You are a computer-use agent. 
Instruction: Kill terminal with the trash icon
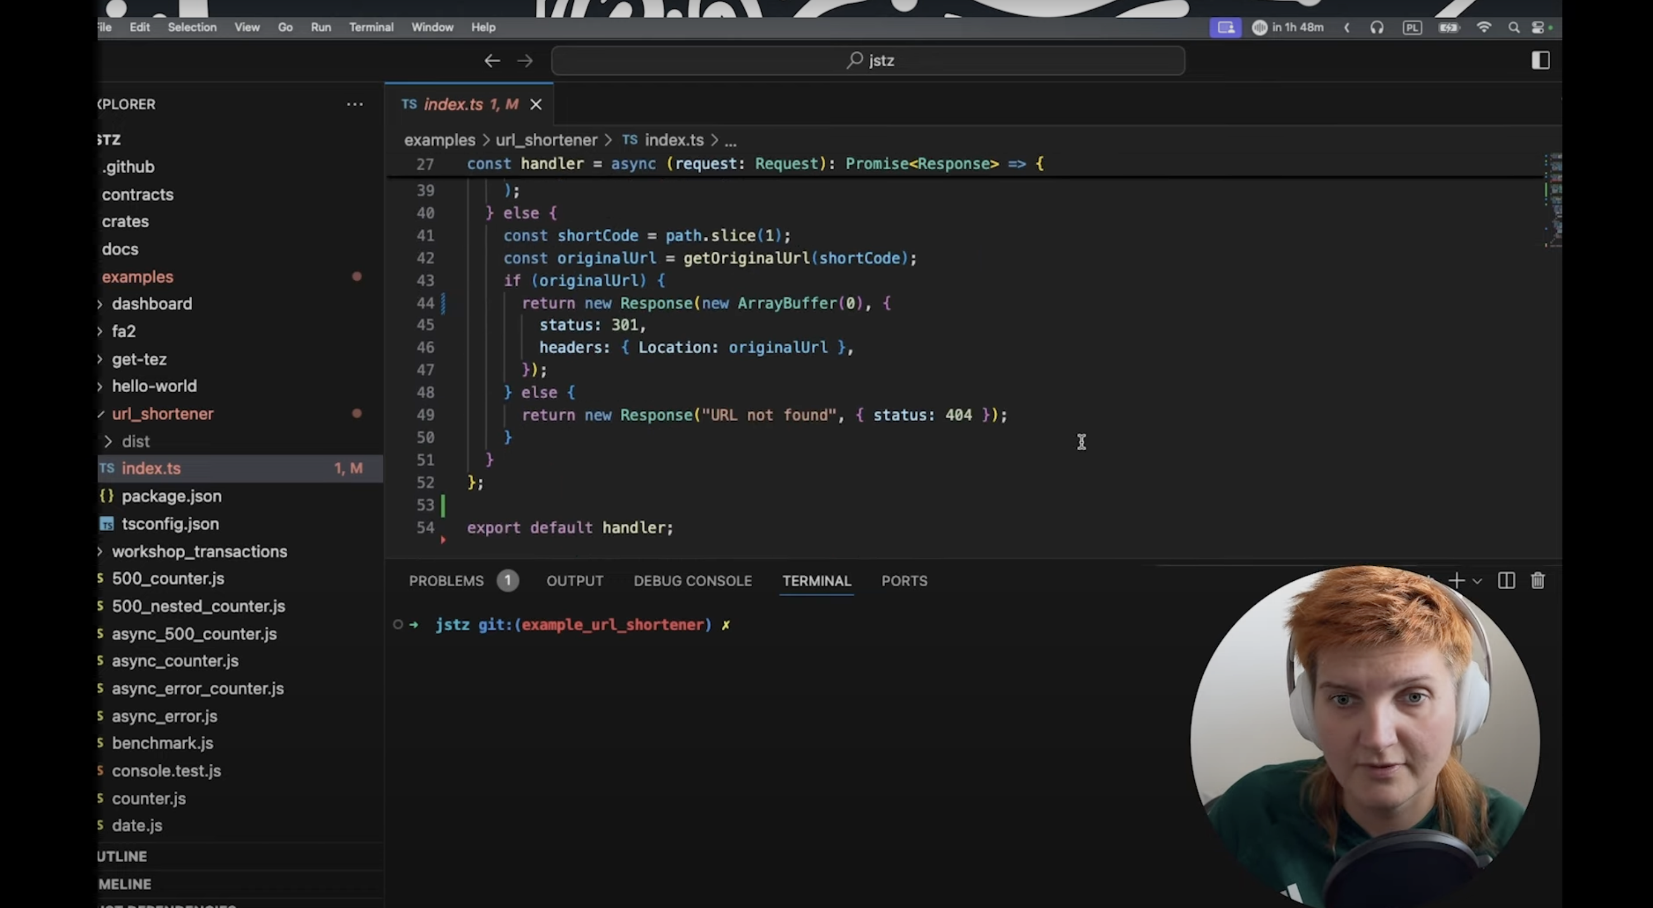click(x=1537, y=581)
